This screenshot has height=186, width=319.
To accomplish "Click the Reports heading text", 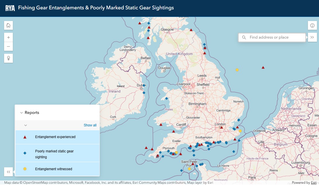I will (x=32, y=112).
